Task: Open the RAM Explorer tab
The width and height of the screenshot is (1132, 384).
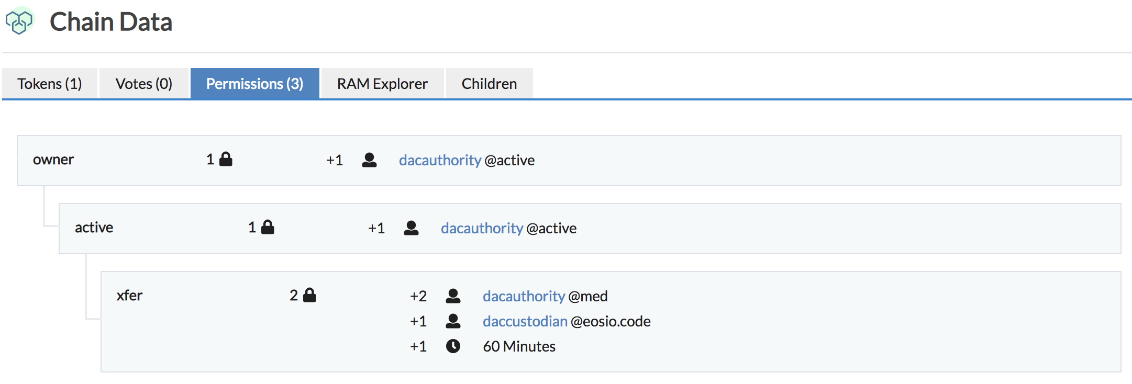Action: tap(382, 84)
